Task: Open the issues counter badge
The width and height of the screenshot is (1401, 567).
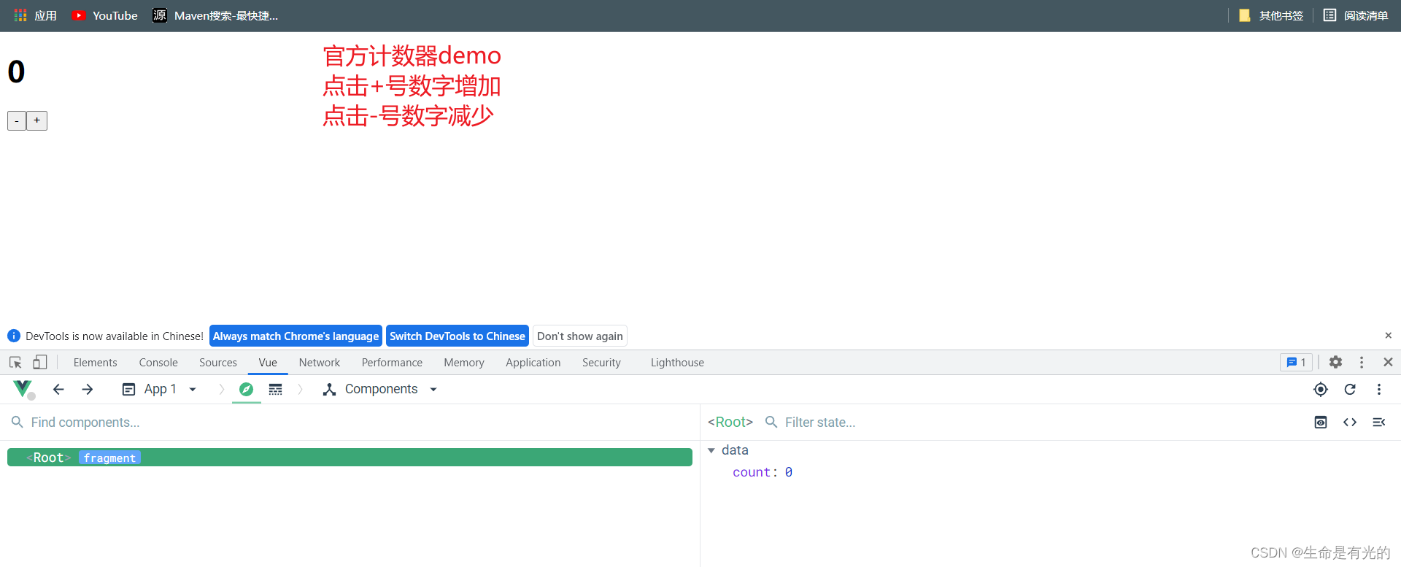Action: [1296, 362]
